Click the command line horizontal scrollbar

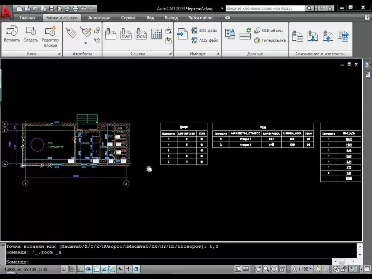344,261
